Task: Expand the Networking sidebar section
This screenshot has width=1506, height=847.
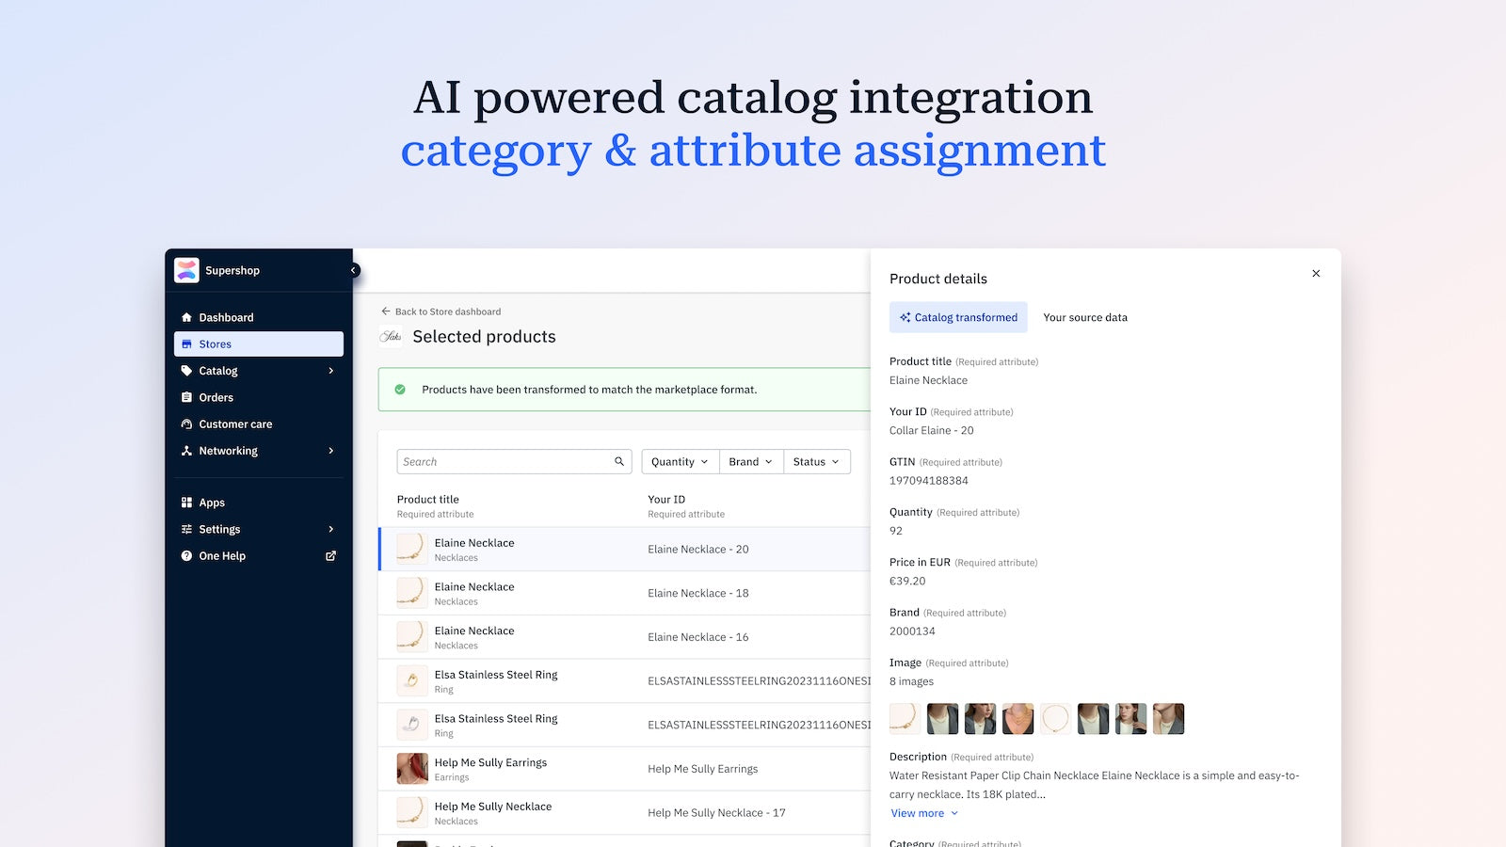Action: 330,451
